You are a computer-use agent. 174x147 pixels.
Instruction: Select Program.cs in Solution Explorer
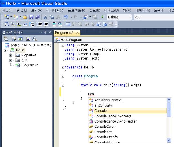point(30,65)
